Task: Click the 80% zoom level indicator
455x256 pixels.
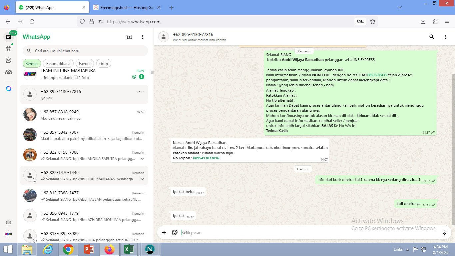Action: point(360,22)
